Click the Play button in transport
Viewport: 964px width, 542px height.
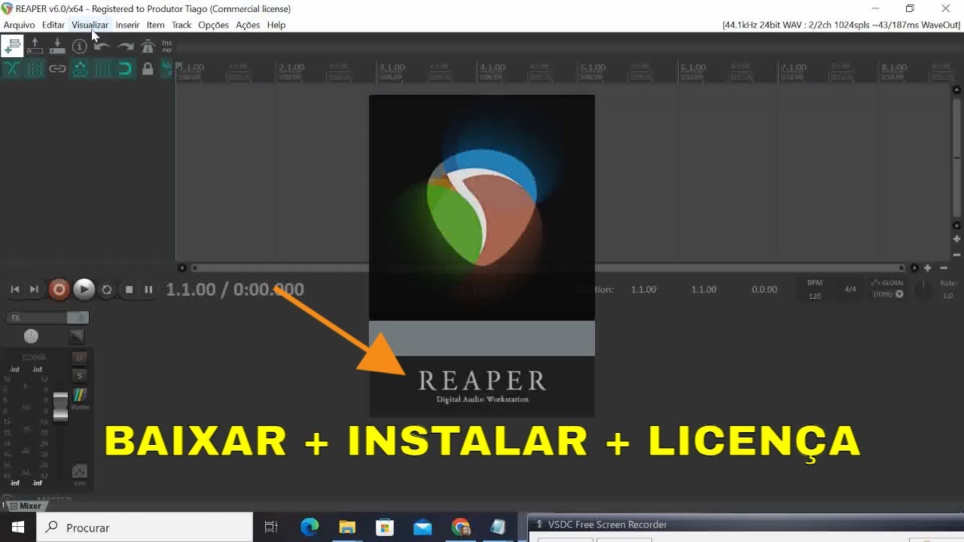pyautogui.click(x=84, y=289)
